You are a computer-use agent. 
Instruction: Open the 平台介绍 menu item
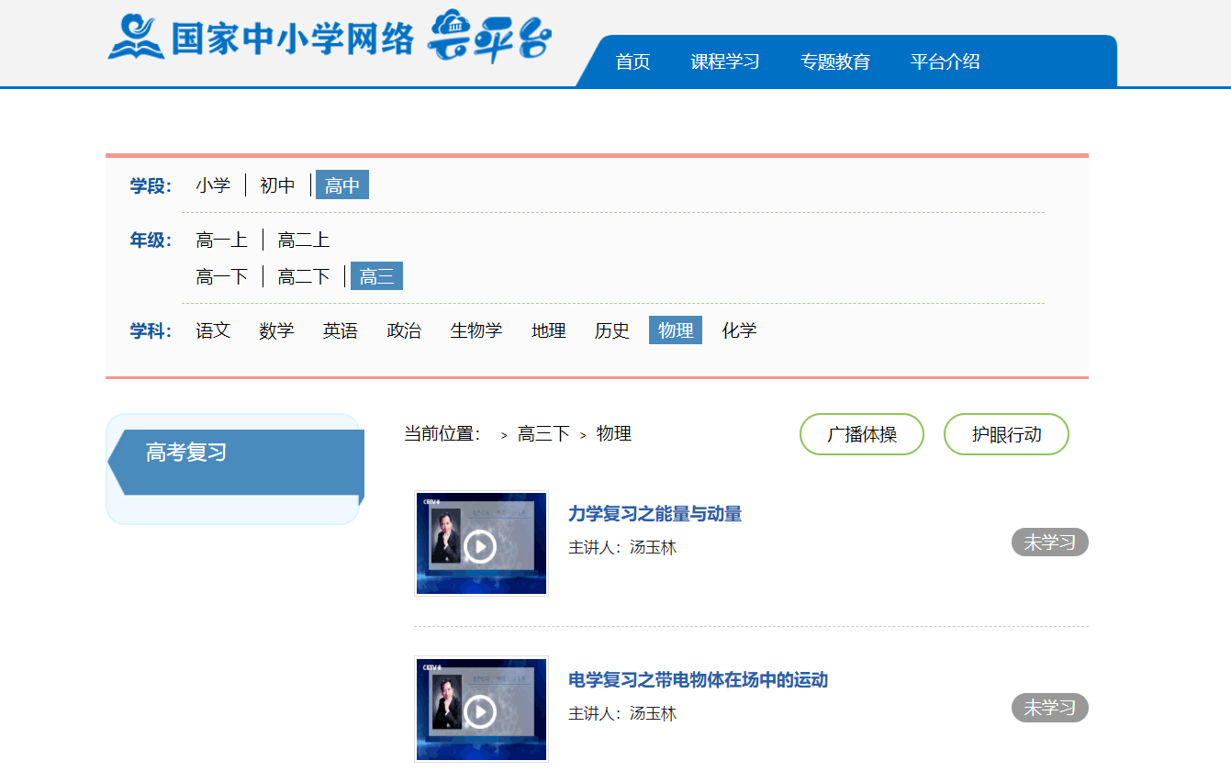945,62
